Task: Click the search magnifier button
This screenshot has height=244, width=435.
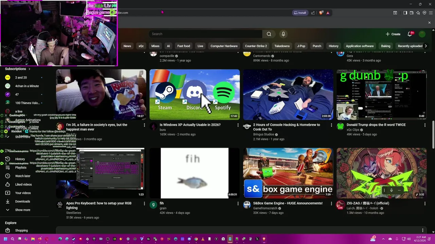Action: [269, 34]
